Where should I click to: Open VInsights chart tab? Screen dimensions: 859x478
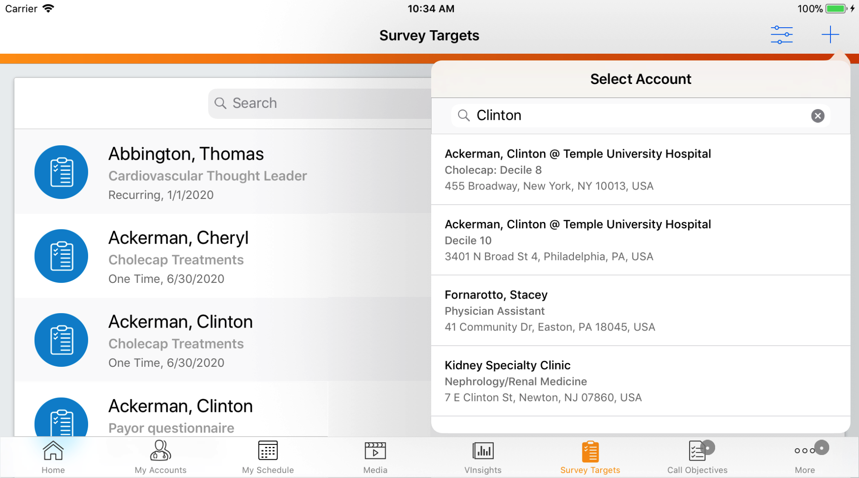(483, 457)
